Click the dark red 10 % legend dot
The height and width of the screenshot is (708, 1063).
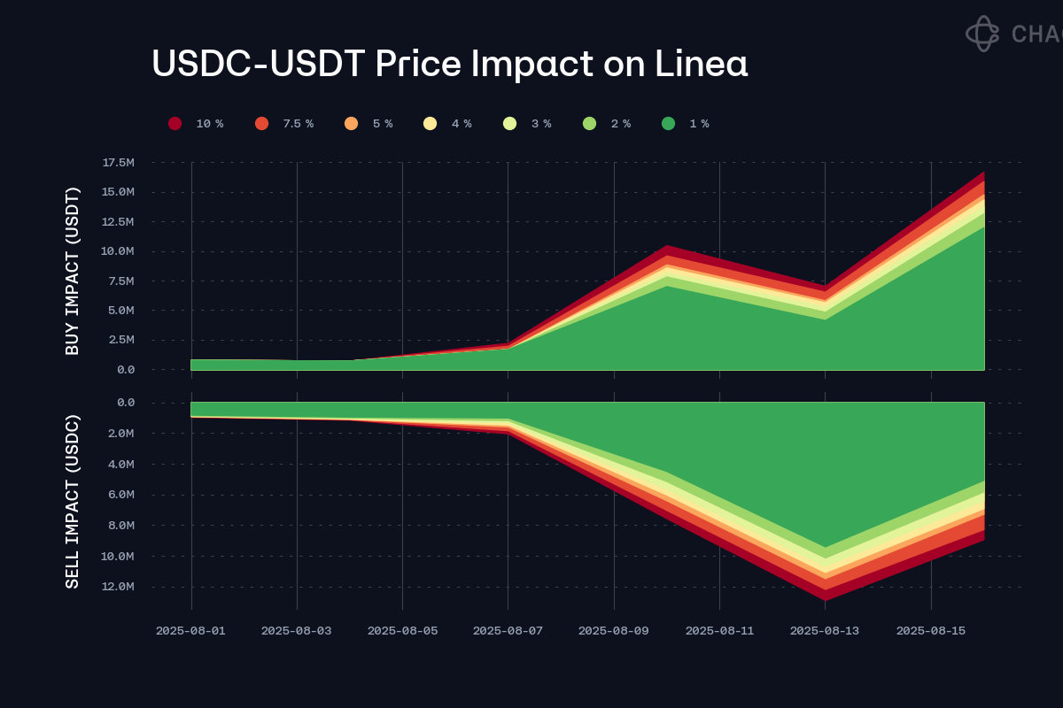coord(175,124)
